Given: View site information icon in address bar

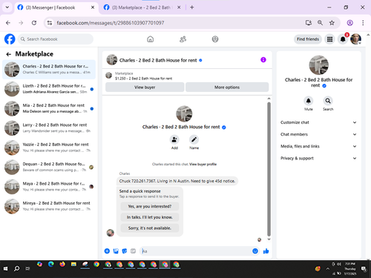Looking at the screenshot, I should tap(50, 23).
